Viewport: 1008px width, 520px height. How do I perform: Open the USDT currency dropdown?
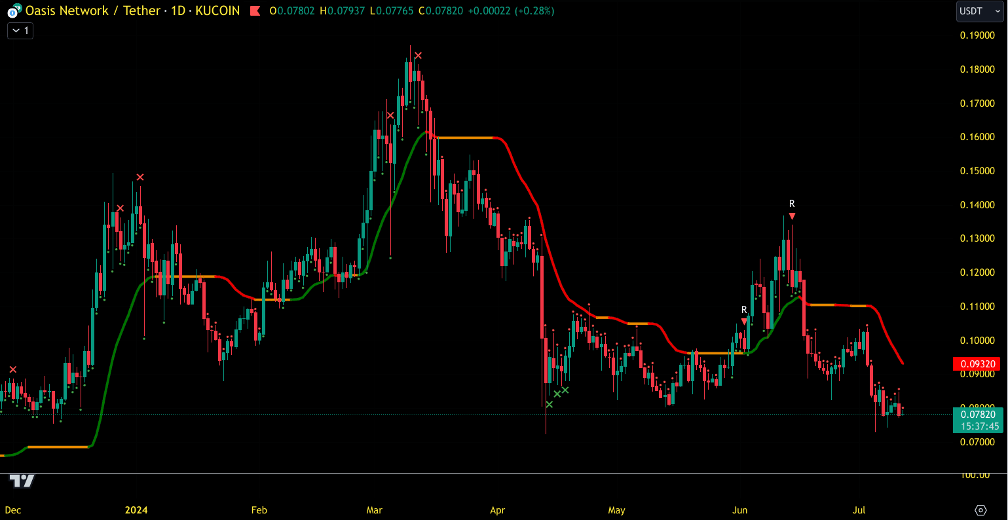coord(979,11)
